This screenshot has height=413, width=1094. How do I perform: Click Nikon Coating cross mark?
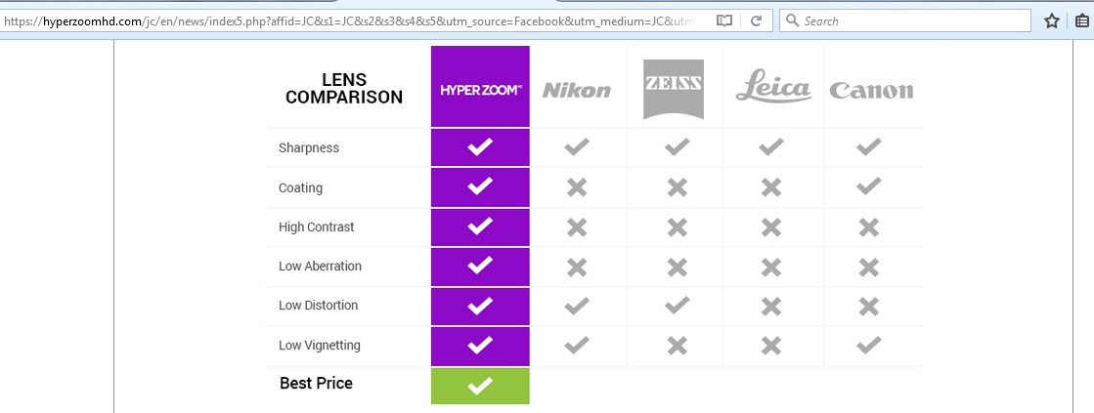[576, 186]
